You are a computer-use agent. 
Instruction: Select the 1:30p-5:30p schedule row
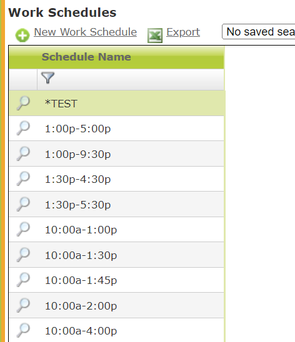point(117,204)
